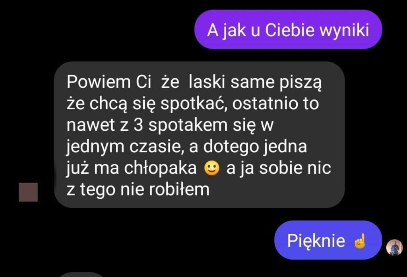
Task: Click the words "laski same piszą"
Action: point(255,83)
